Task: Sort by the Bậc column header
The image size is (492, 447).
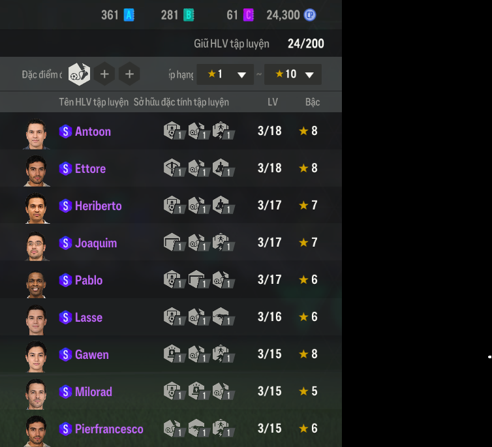Action: click(x=313, y=102)
